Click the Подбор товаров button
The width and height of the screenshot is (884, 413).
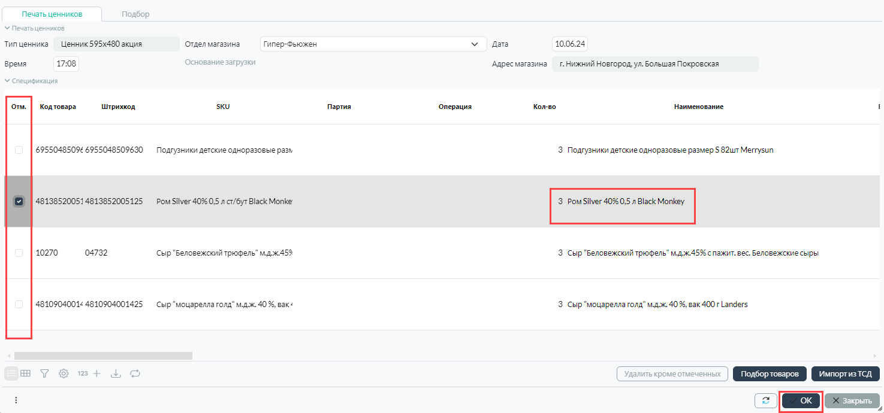pos(770,374)
